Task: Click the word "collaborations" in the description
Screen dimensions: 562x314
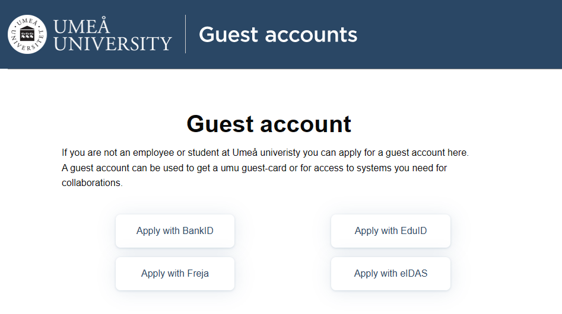Action: point(91,183)
